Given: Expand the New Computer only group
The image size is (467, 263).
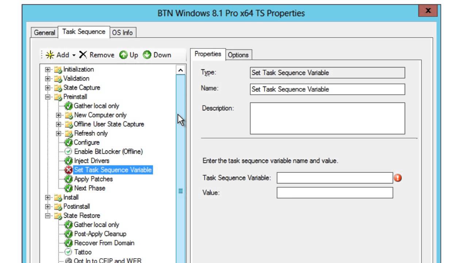Looking at the screenshot, I should (58, 115).
